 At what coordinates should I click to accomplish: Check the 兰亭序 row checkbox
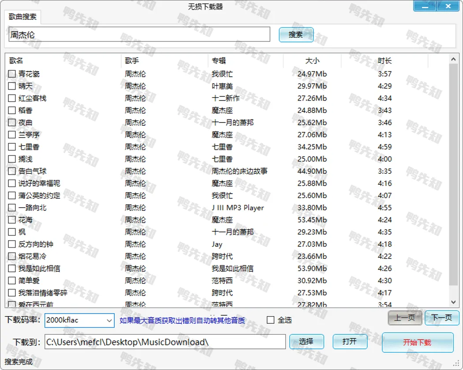point(12,135)
